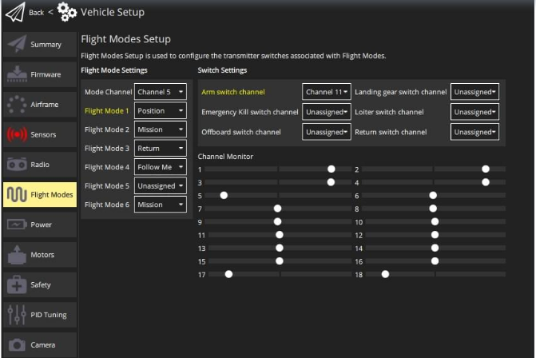Screen dimensions: 536x358
Task: Change Flight Mode 4 Follow Me dropdown
Action: [x=160, y=167]
